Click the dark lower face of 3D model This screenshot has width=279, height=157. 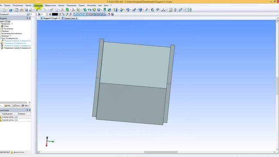click(131, 103)
